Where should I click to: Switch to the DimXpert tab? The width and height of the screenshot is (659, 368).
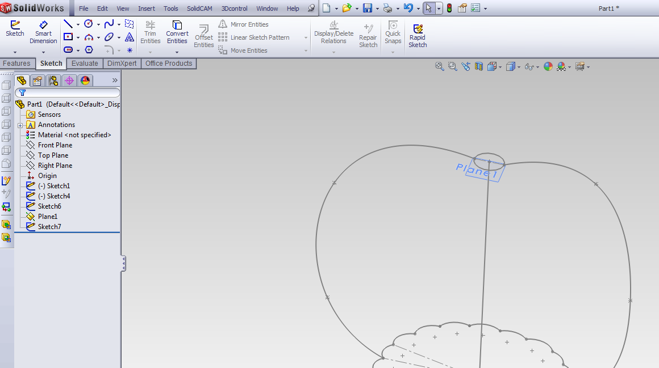(x=122, y=64)
